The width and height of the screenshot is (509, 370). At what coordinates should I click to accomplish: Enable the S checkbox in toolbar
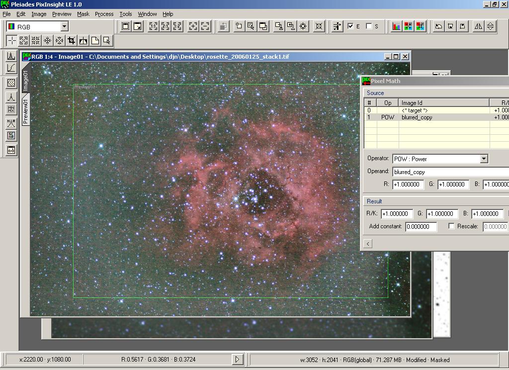click(x=369, y=26)
